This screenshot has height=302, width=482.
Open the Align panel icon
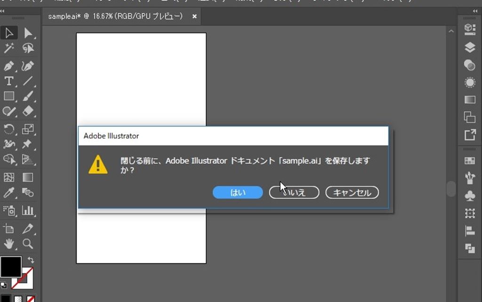coord(470,231)
